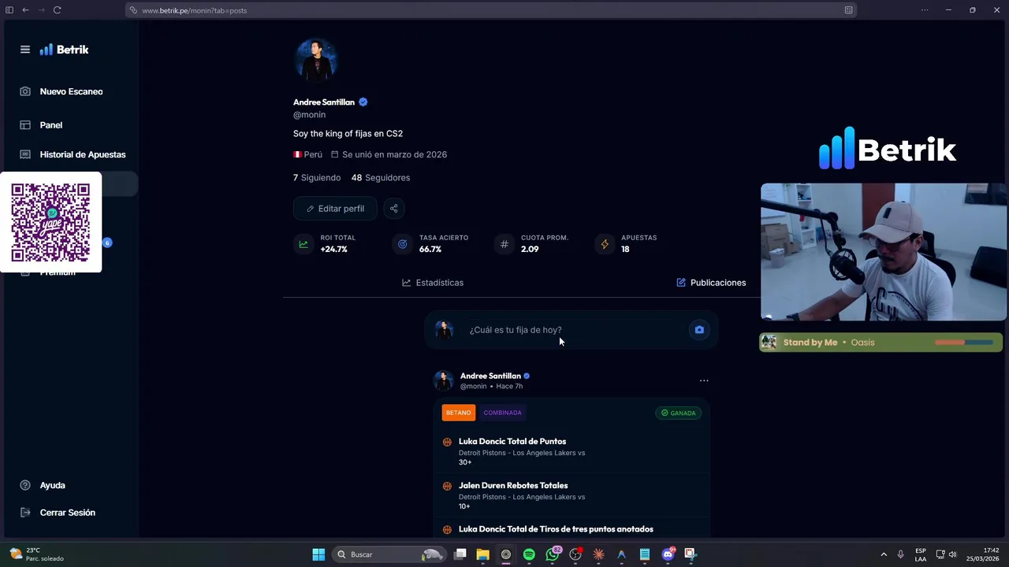Click the COMBINADA tag on the post
This screenshot has height=567, width=1009.
[x=502, y=413]
